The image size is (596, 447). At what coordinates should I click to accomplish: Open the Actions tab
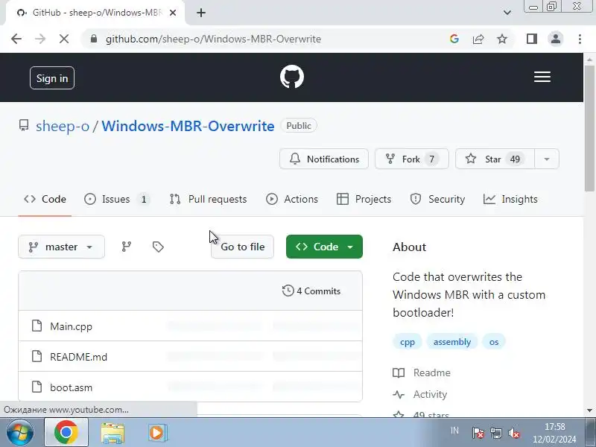click(x=292, y=199)
